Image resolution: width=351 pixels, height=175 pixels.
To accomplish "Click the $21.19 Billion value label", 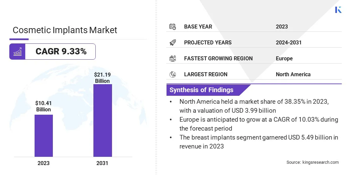I will pyautogui.click(x=102, y=78).
